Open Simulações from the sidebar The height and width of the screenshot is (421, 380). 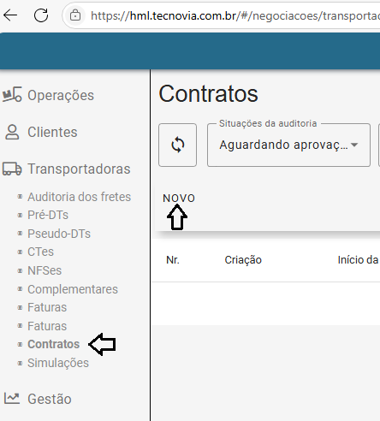58,363
